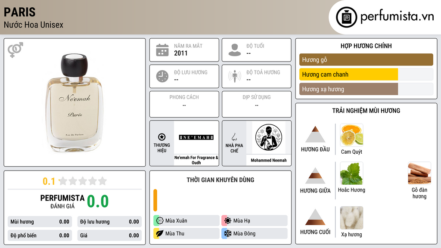Click the star badge icon above Thương Hiệu

click(162, 137)
